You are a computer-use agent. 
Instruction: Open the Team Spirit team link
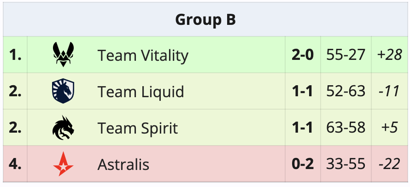click(x=137, y=128)
